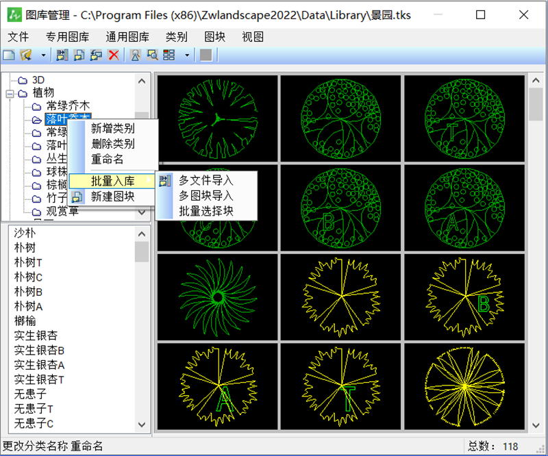Select the 3D folder in tree
548x456 pixels.
tap(38, 80)
